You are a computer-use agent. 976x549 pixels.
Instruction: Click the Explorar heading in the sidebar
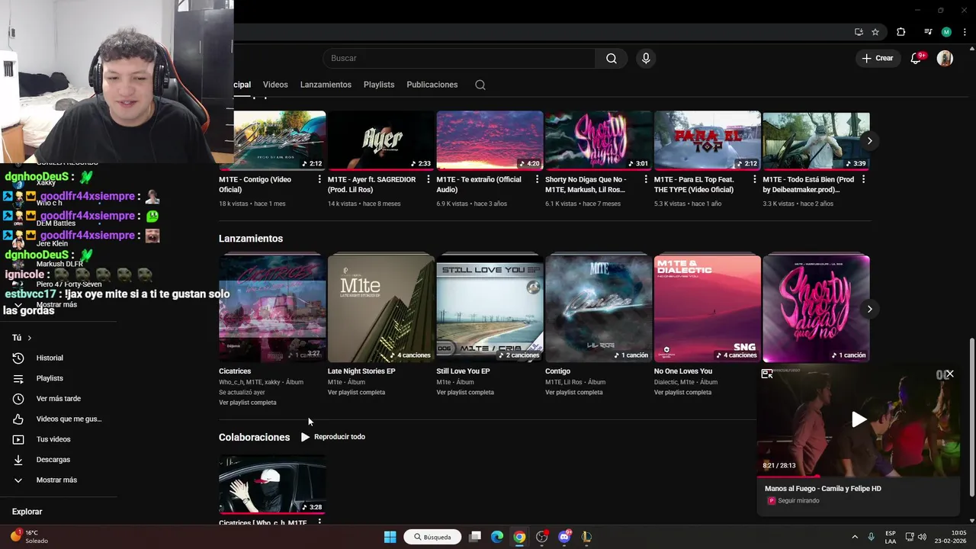[27, 512]
